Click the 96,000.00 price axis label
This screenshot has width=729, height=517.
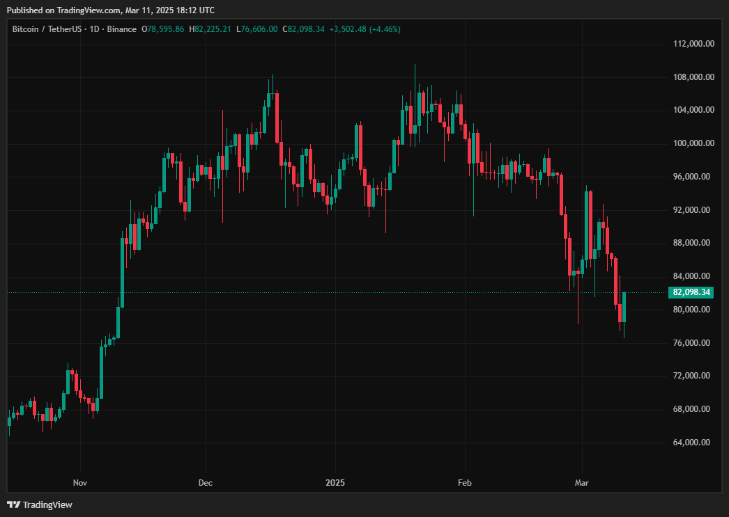(693, 177)
